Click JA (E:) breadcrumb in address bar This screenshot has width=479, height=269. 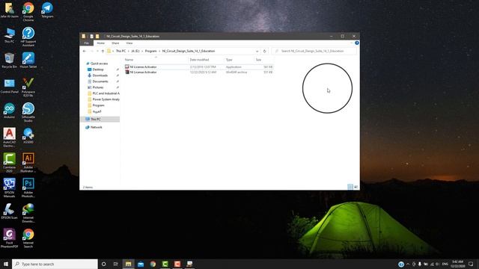click(135, 51)
